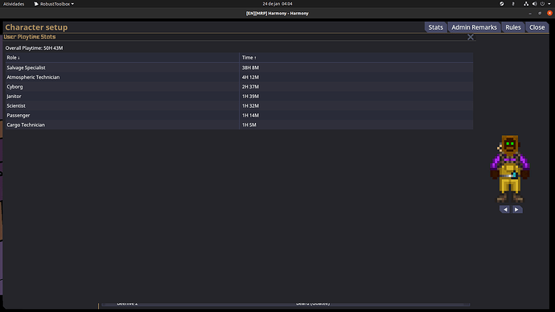Sort table by Role column
Screen dimensions: 555x312
13,58
